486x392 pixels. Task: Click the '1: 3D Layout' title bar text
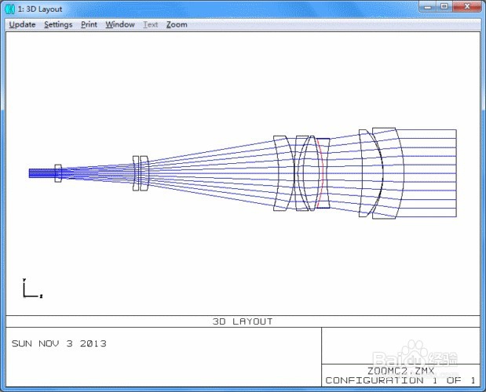pos(40,9)
